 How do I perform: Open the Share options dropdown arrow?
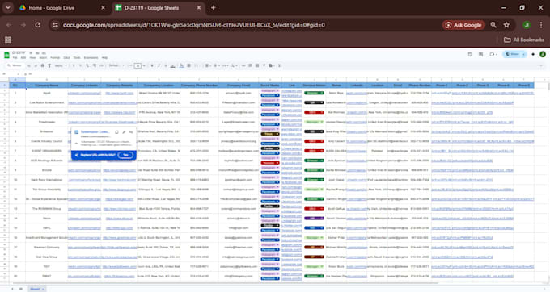coord(523,54)
